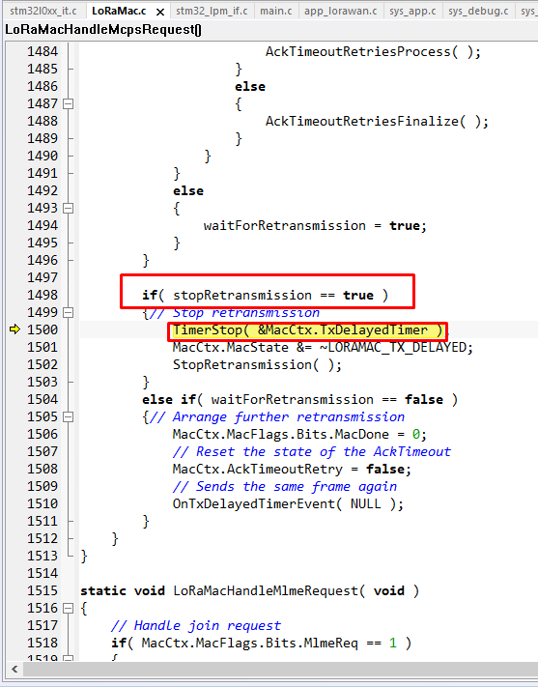Switch to the sys_debug.c tab
The image size is (538, 687).
(x=478, y=11)
